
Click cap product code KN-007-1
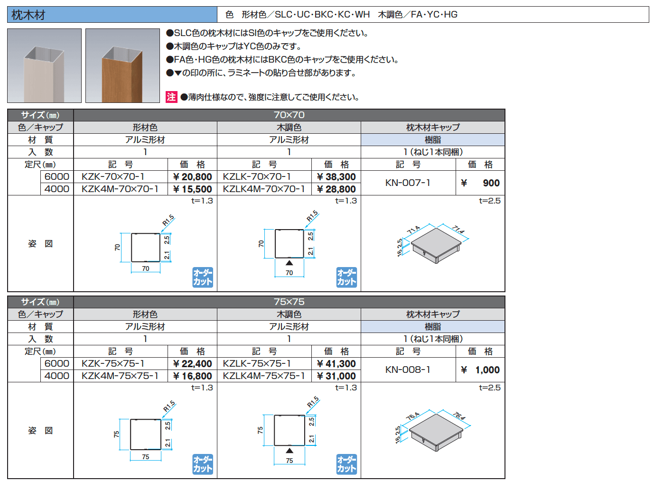point(408,183)
